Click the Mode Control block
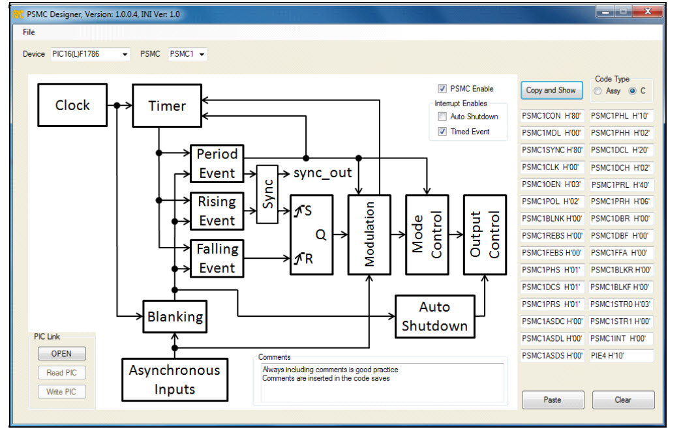The image size is (681, 440). pyautogui.click(x=427, y=235)
